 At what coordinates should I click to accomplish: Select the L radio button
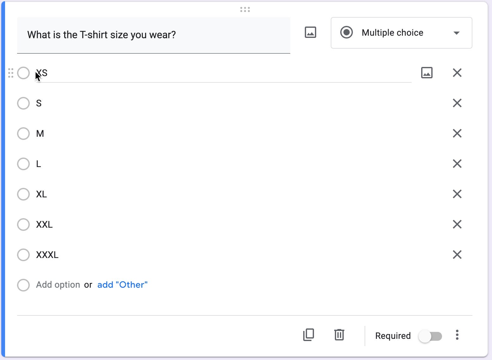[23, 164]
